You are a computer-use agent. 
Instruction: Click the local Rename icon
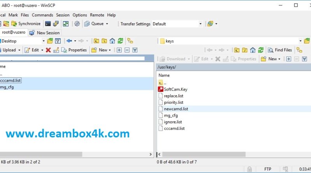coord(56,50)
